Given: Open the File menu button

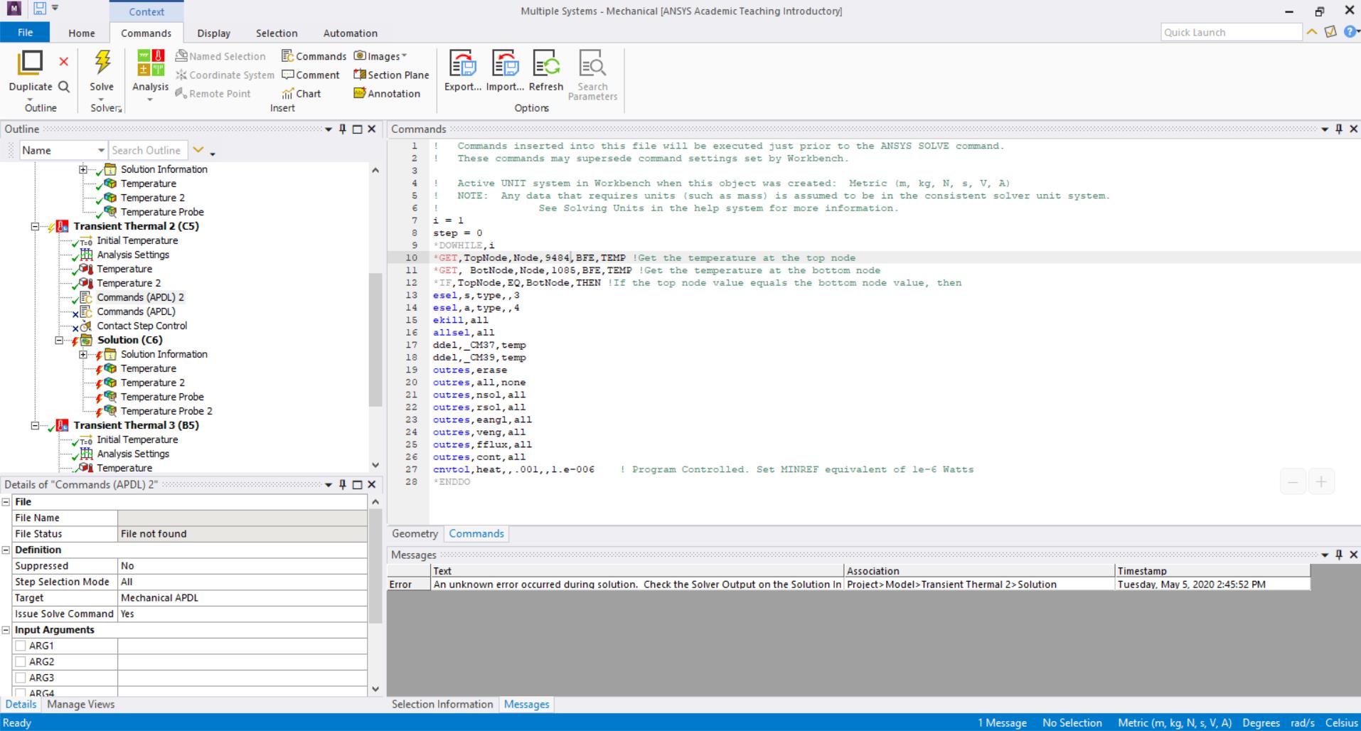Looking at the screenshot, I should tap(25, 32).
